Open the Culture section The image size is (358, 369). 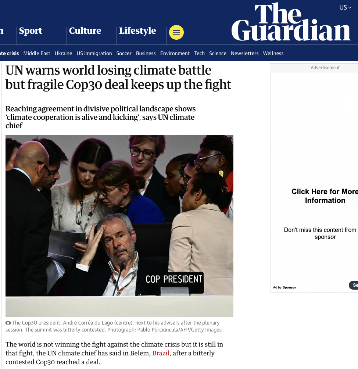85,31
